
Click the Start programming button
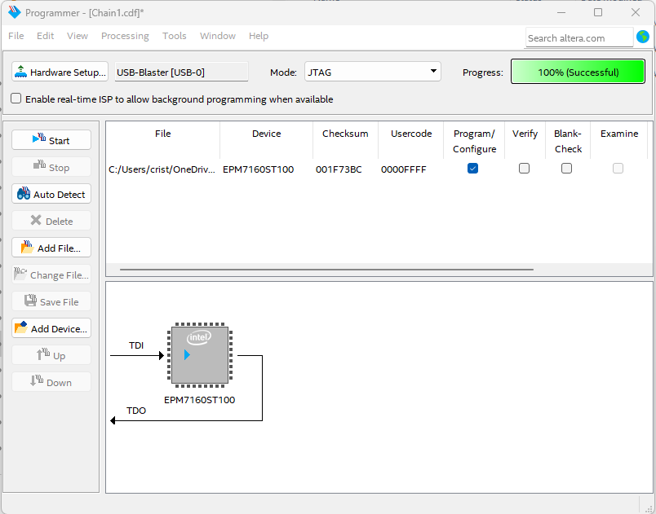pyautogui.click(x=51, y=140)
